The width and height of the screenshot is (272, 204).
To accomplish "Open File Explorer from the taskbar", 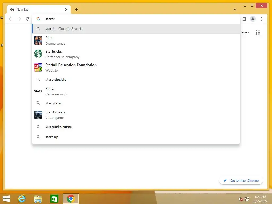I will click(38, 199).
